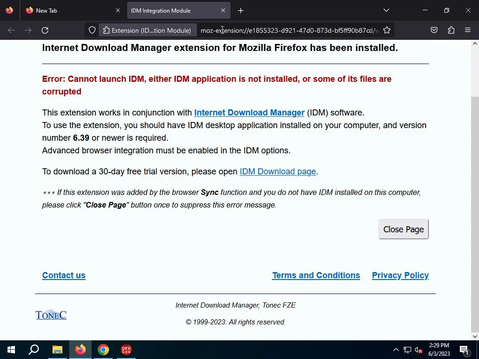
Task: Open the Windows Start menu
Action: click(x=11, y=350)
